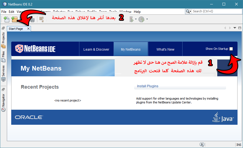The image size is (243, 148).
Task: Show opened documents list dropdown arrow
Action: [235, 28]
